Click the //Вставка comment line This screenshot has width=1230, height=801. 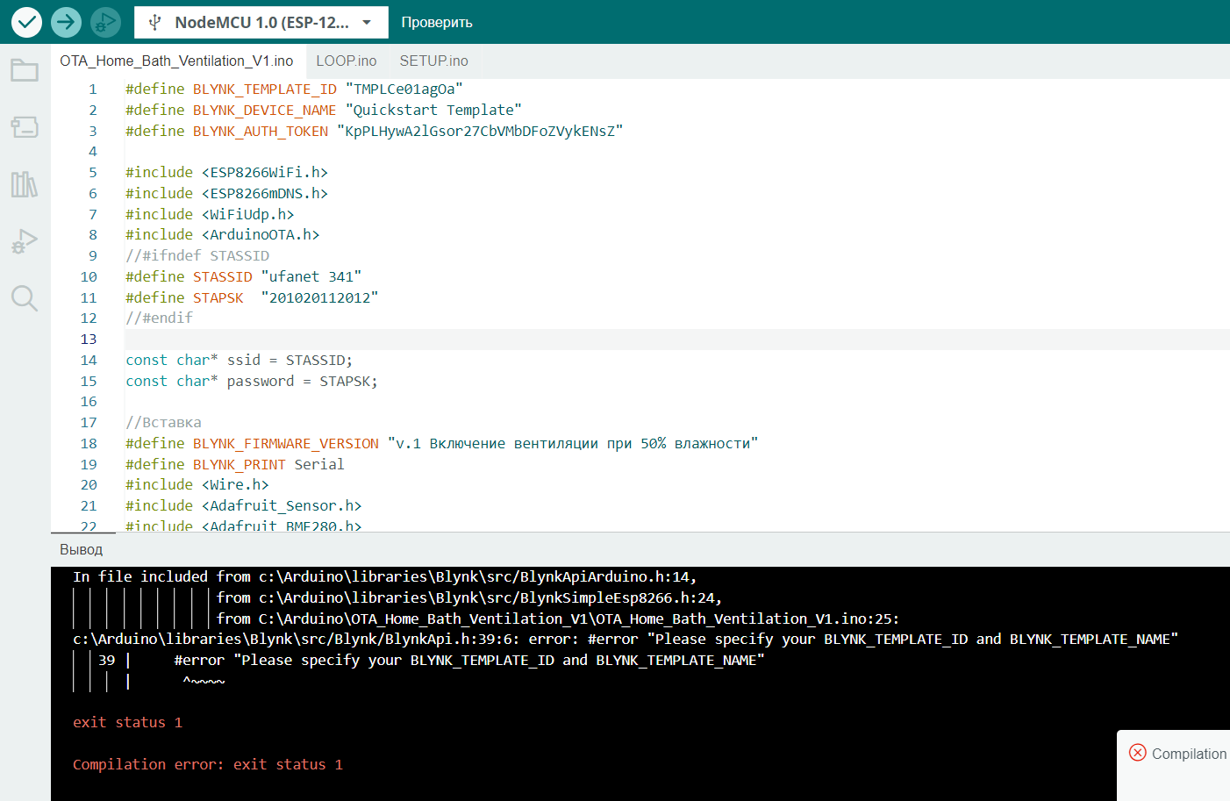[163, 422]
